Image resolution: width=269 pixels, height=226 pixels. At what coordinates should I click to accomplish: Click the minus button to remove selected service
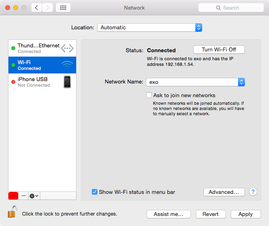pyautogui.click(x=24, y=195)
